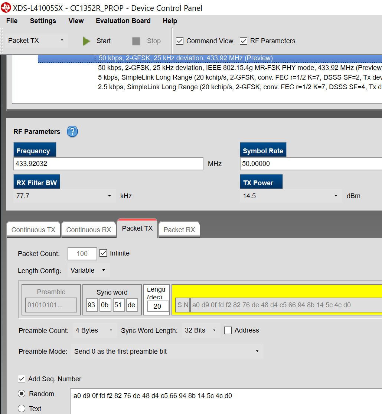
Task: Toggle the Command View checkbox
Action: pos(180,41)
